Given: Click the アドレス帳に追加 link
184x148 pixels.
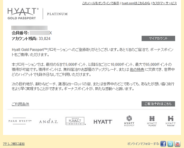Looking at the screenshot, I should pos(14,144).
